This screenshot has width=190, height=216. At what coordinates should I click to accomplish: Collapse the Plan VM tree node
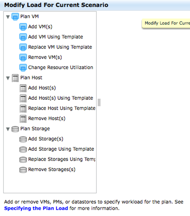[8, 17]
